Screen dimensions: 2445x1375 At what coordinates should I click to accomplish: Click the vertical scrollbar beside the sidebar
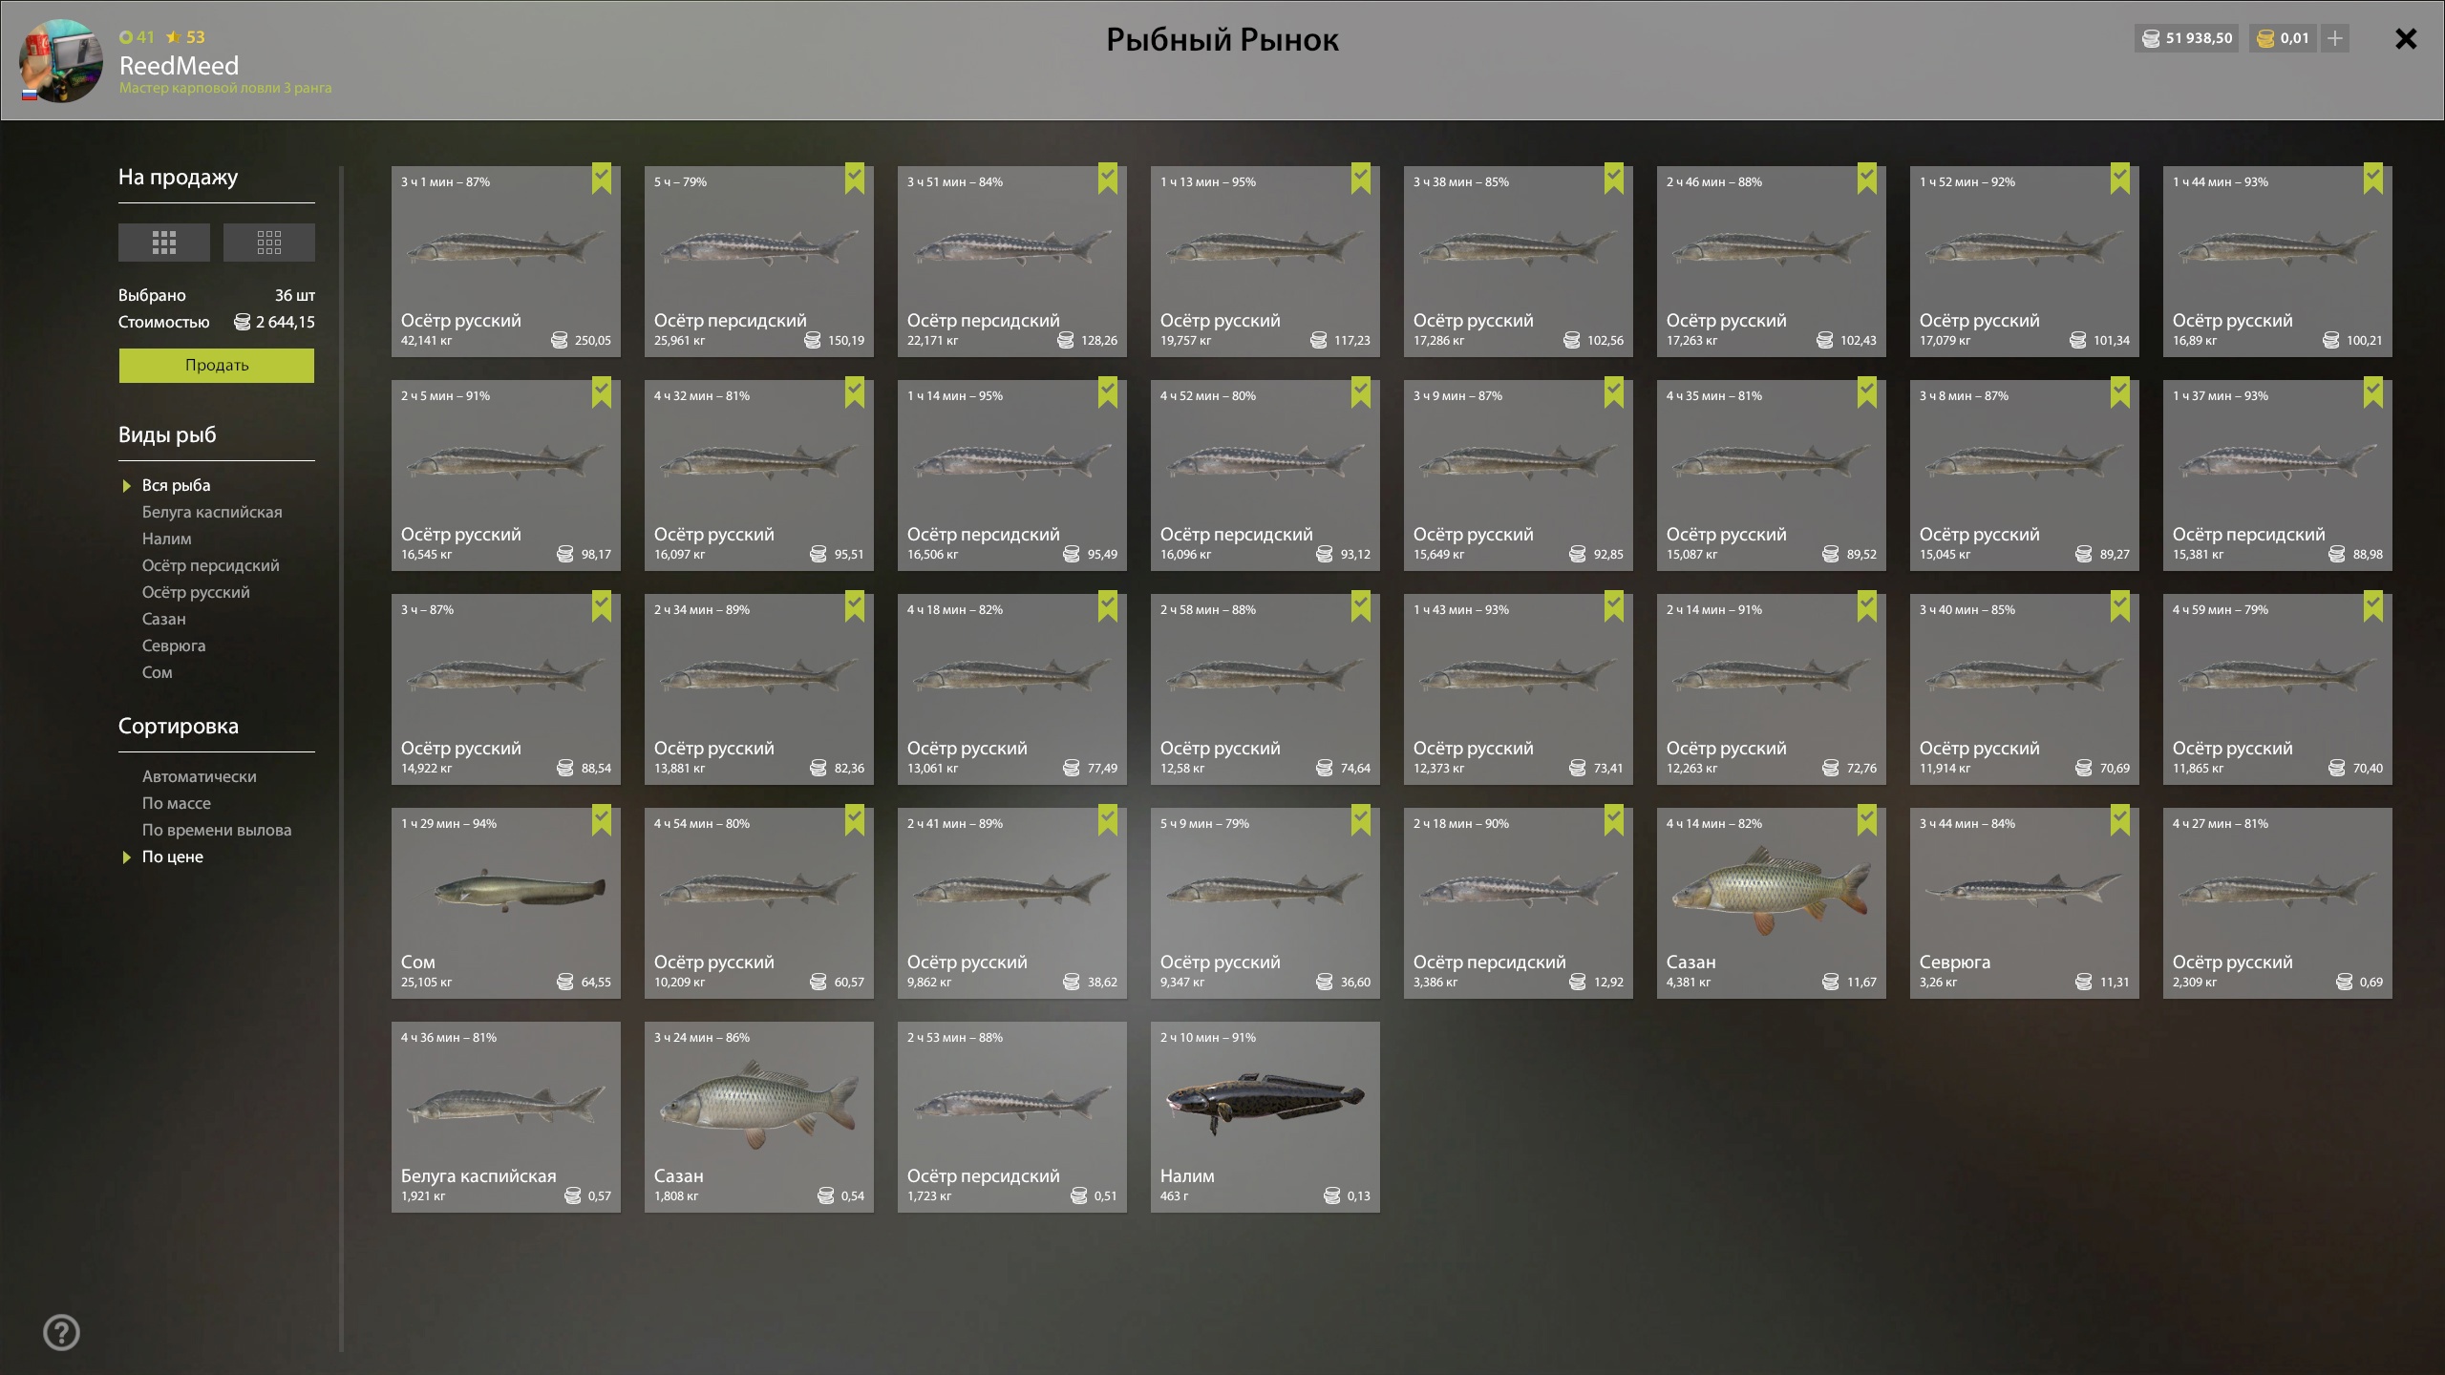(341, 759)
